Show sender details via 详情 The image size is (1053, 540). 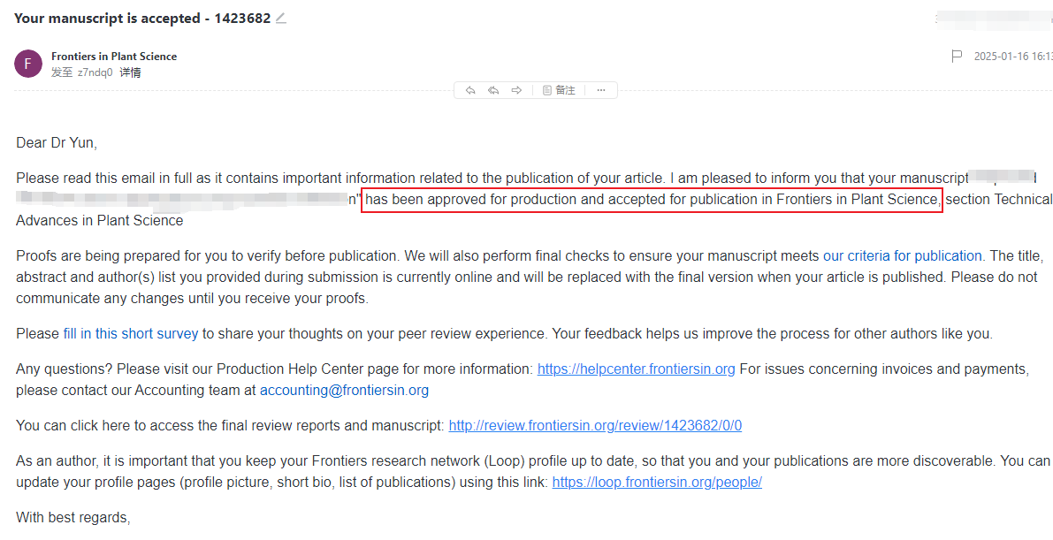(x=130, y=72)
